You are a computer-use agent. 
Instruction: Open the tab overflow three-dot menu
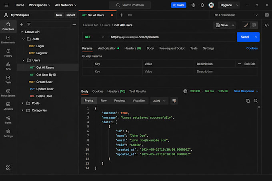tap(130, 15)
